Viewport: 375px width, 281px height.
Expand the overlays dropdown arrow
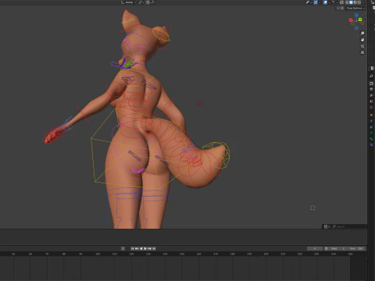click(330, 2)
